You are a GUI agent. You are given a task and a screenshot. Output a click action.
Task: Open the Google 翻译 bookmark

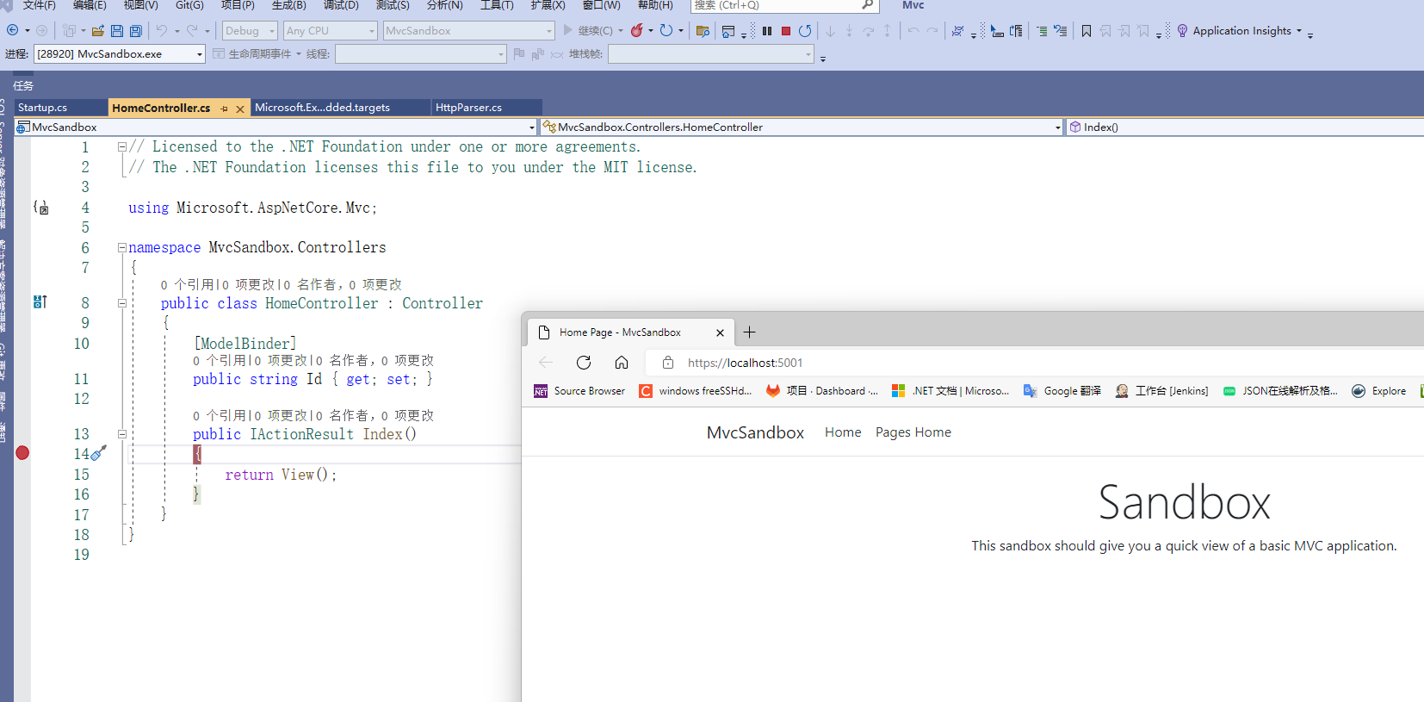(1062, 391)
